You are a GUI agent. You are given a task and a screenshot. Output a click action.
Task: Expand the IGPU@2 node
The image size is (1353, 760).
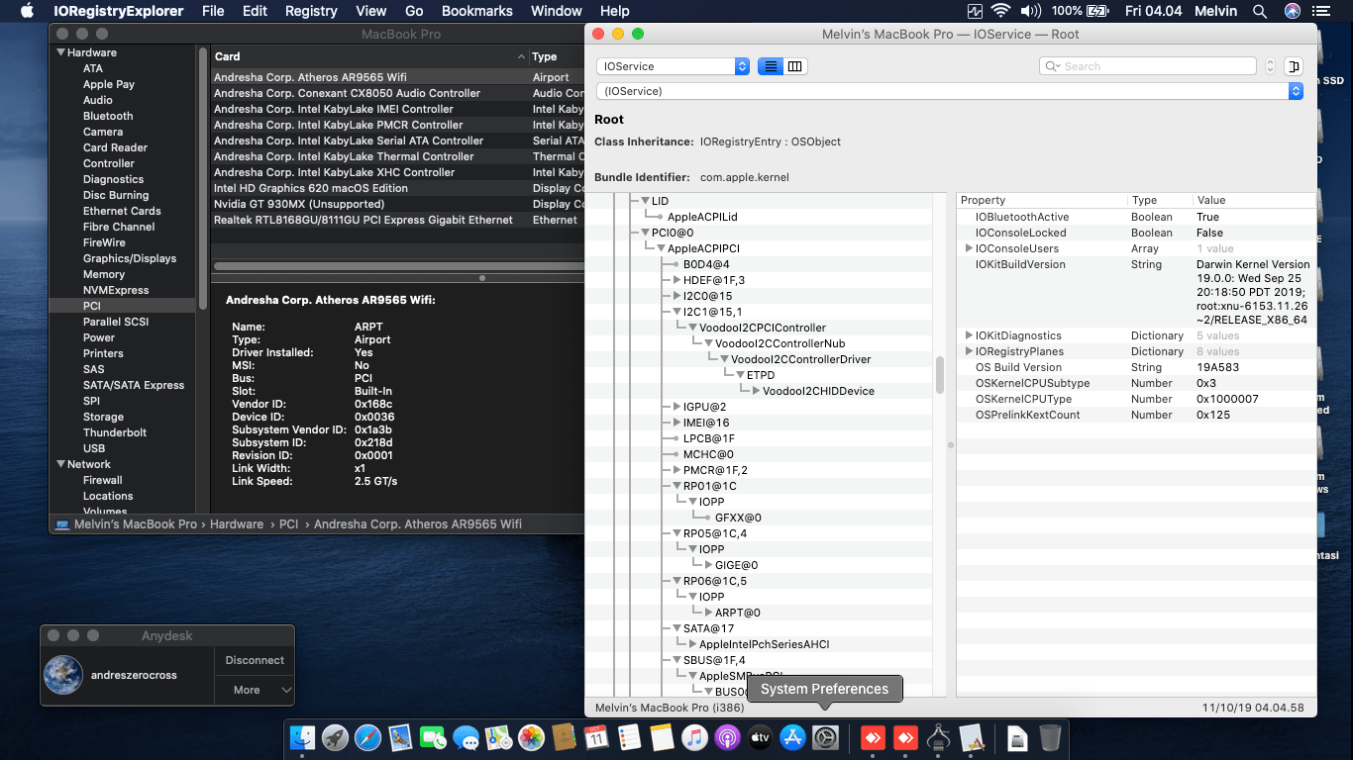click(x=677, y=407)
